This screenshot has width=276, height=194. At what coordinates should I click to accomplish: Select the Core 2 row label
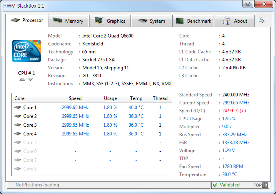30,116
